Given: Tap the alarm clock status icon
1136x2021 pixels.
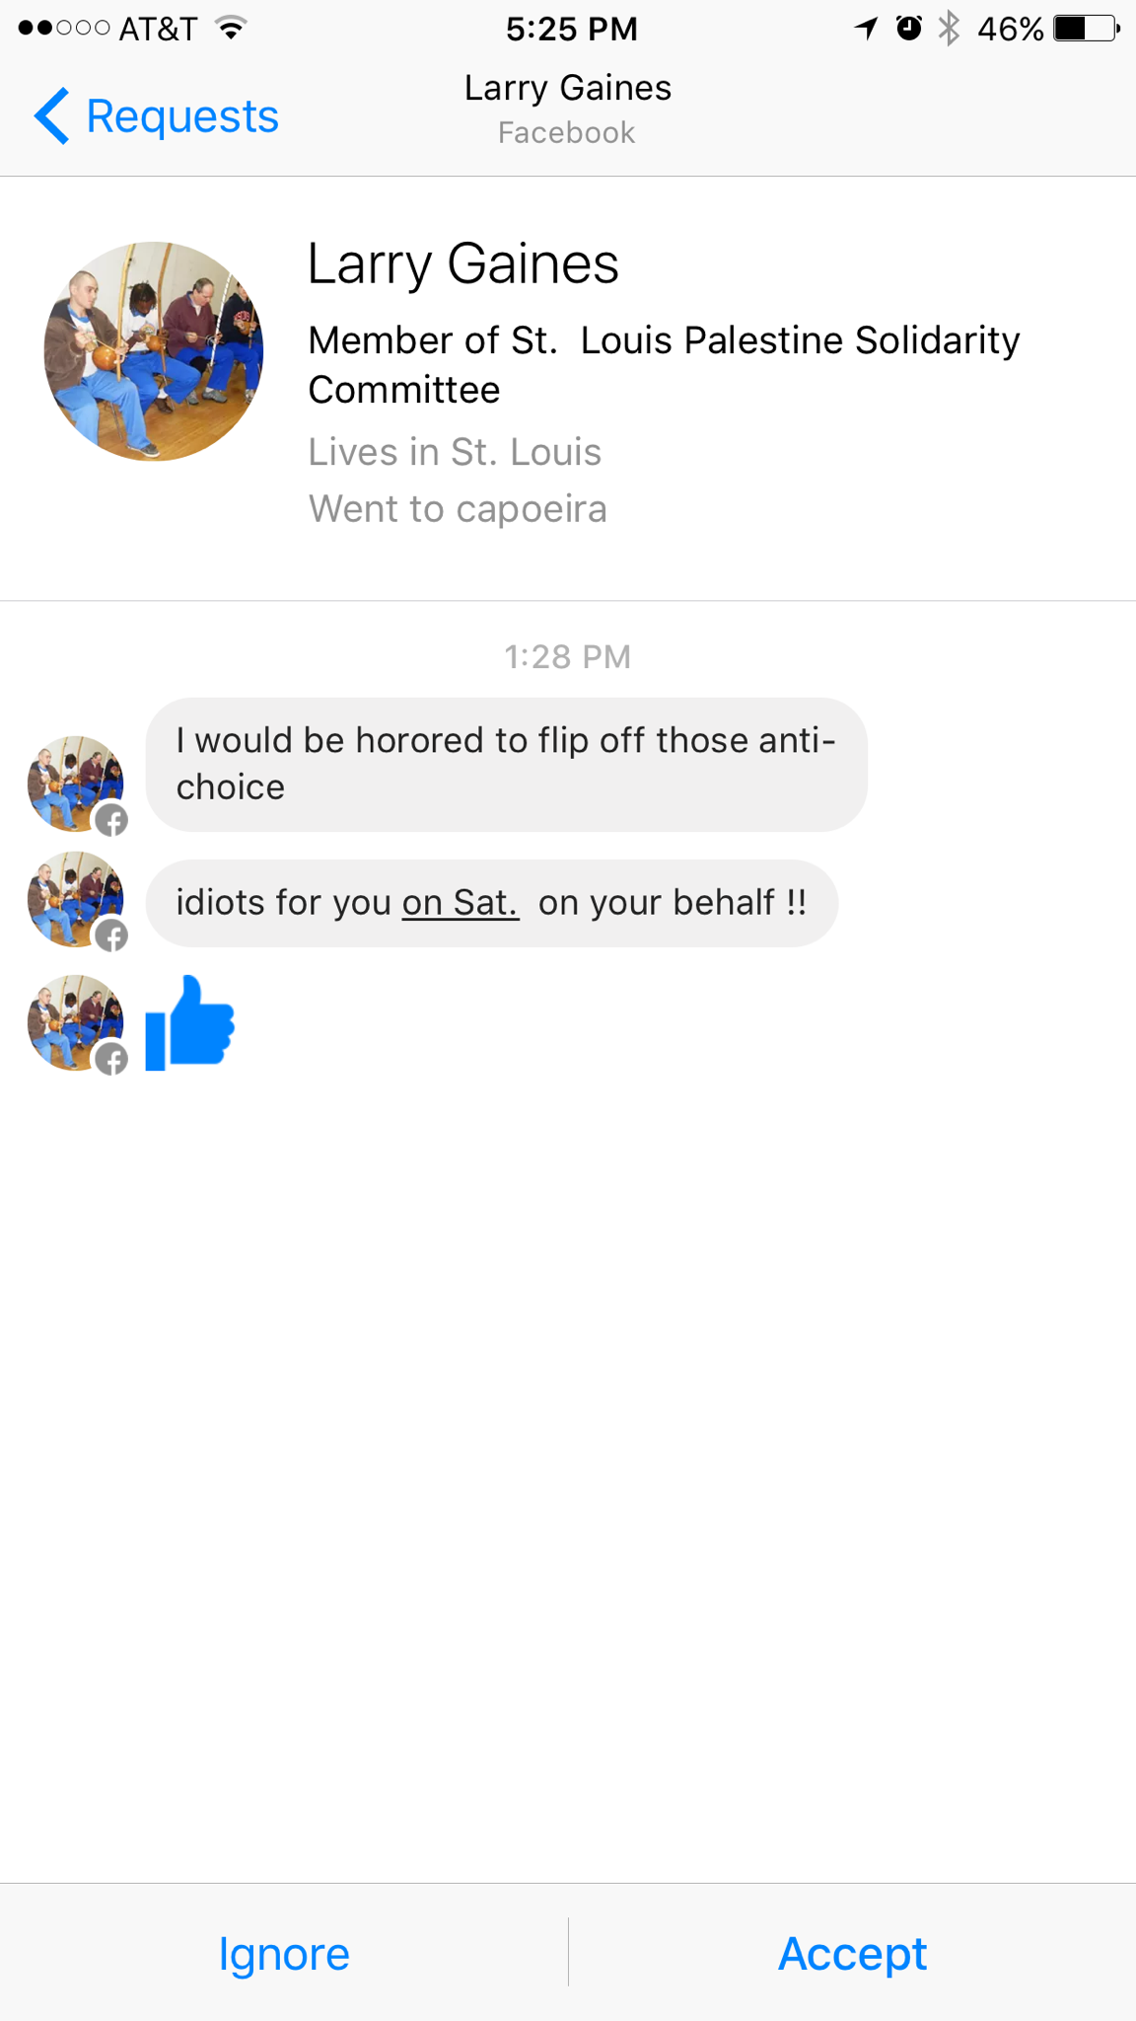Looking at the screenshot, I should (909, 28).
